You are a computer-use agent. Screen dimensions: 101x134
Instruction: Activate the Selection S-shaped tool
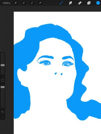[32, 3]
